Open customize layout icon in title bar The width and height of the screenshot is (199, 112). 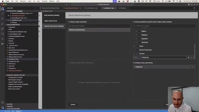coord(197,4)
